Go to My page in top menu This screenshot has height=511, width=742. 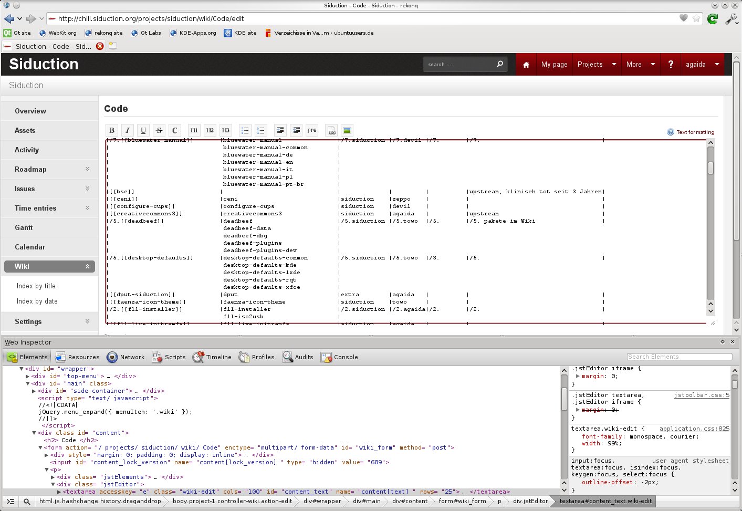(554, 65)
